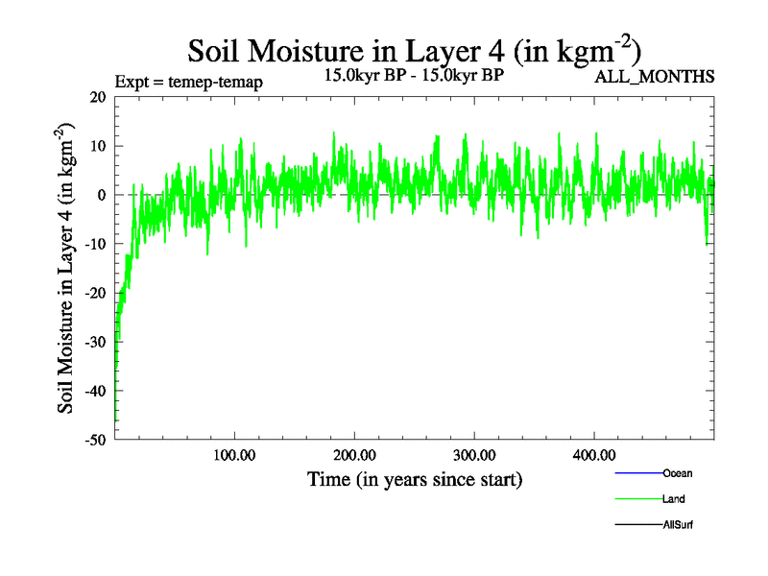
Task: Click the Expt = temep-temap label
Action: [188, 82]
